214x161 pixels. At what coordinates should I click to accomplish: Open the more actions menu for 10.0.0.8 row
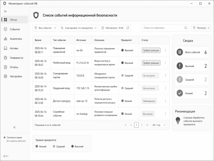tap(165, 75)
